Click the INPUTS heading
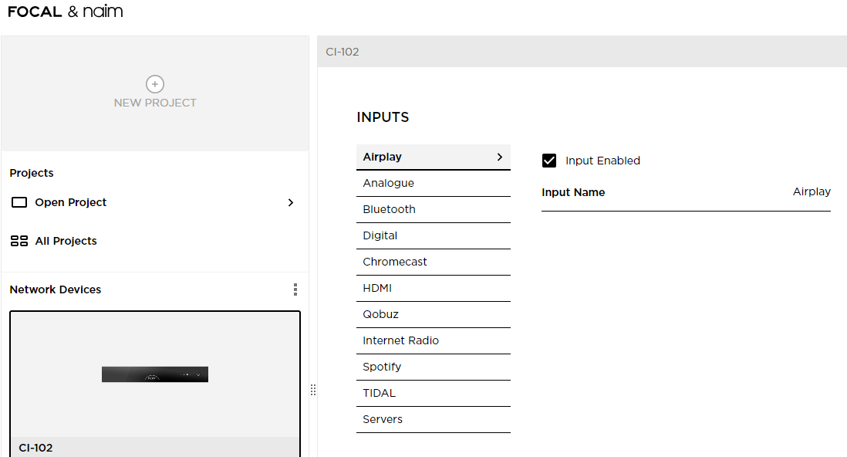 coord(383,117)
